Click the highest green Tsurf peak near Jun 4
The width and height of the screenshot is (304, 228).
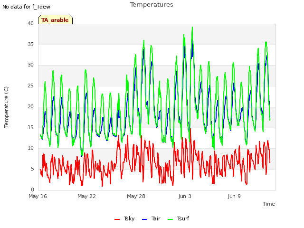click(192, 28)
